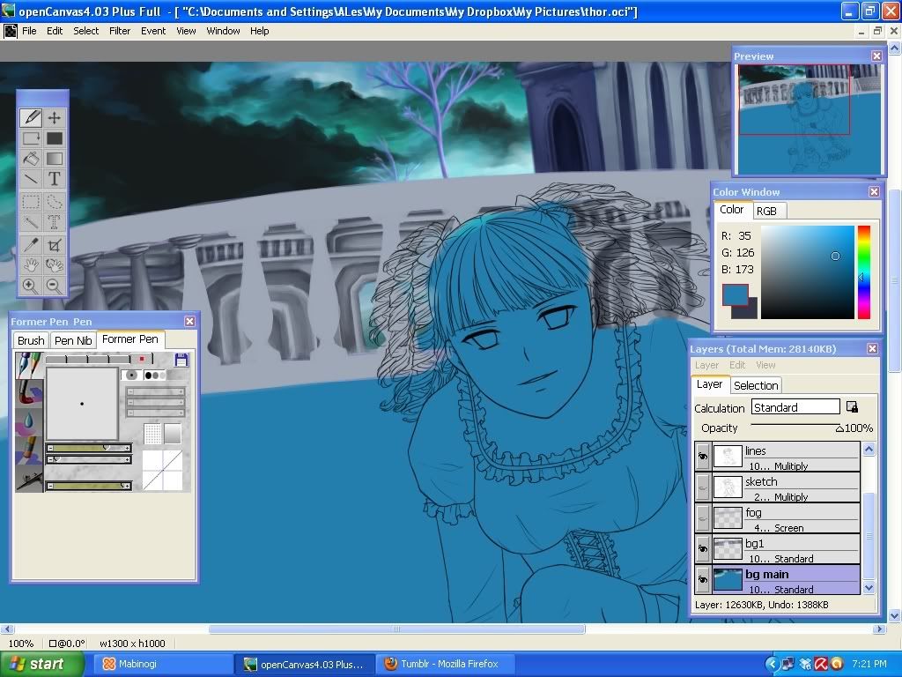
Task: Show the sketch layer
Action: 702,487
